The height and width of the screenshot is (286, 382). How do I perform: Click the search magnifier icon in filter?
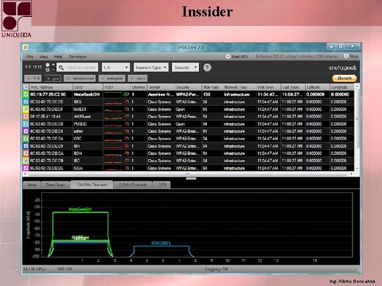coord(61,68)
